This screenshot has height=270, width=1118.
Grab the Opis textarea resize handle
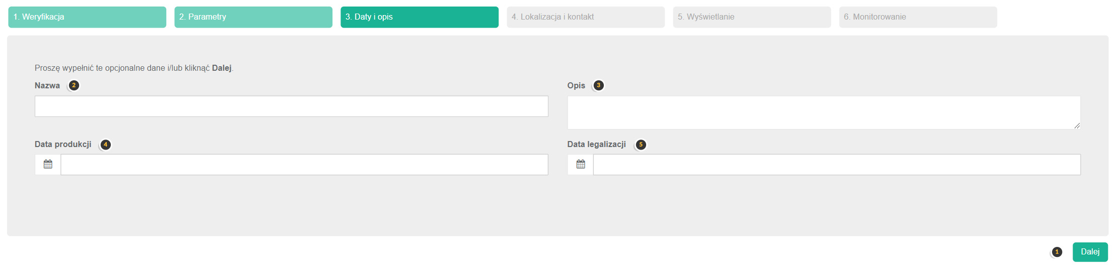(1077, 125)
